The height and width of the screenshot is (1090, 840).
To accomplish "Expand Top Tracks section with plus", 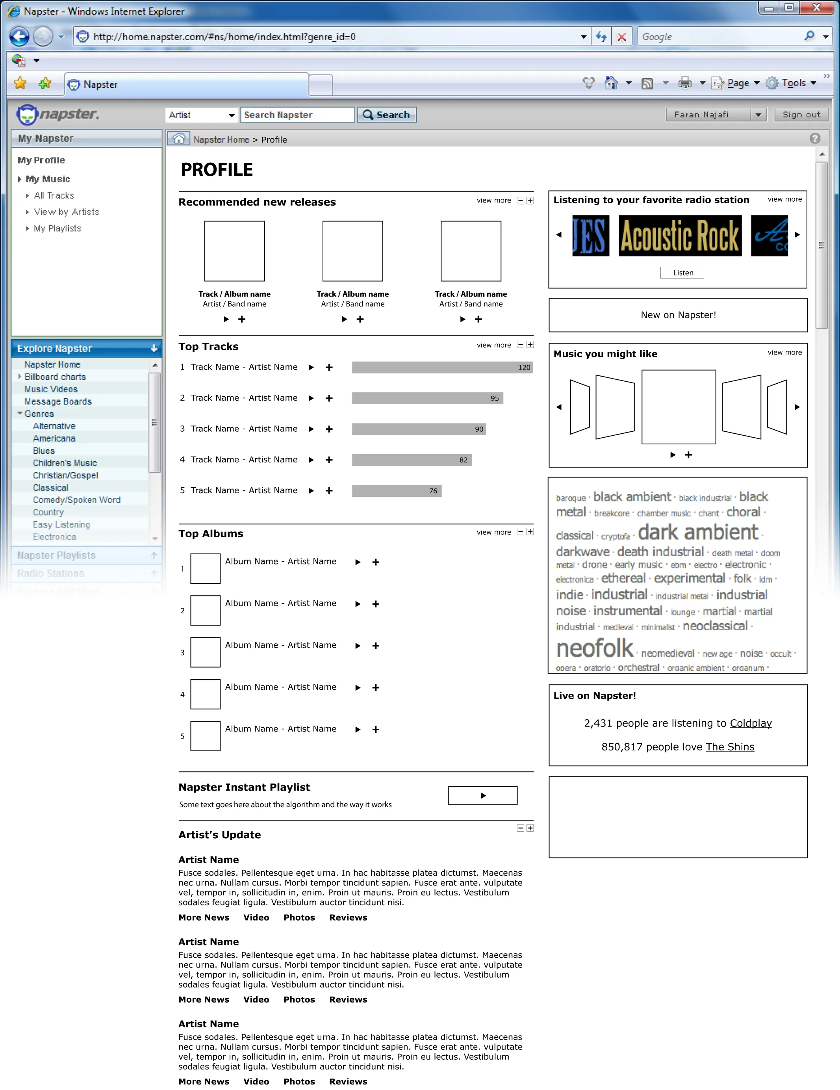I will pyautogui.click(x=530, y=345).
